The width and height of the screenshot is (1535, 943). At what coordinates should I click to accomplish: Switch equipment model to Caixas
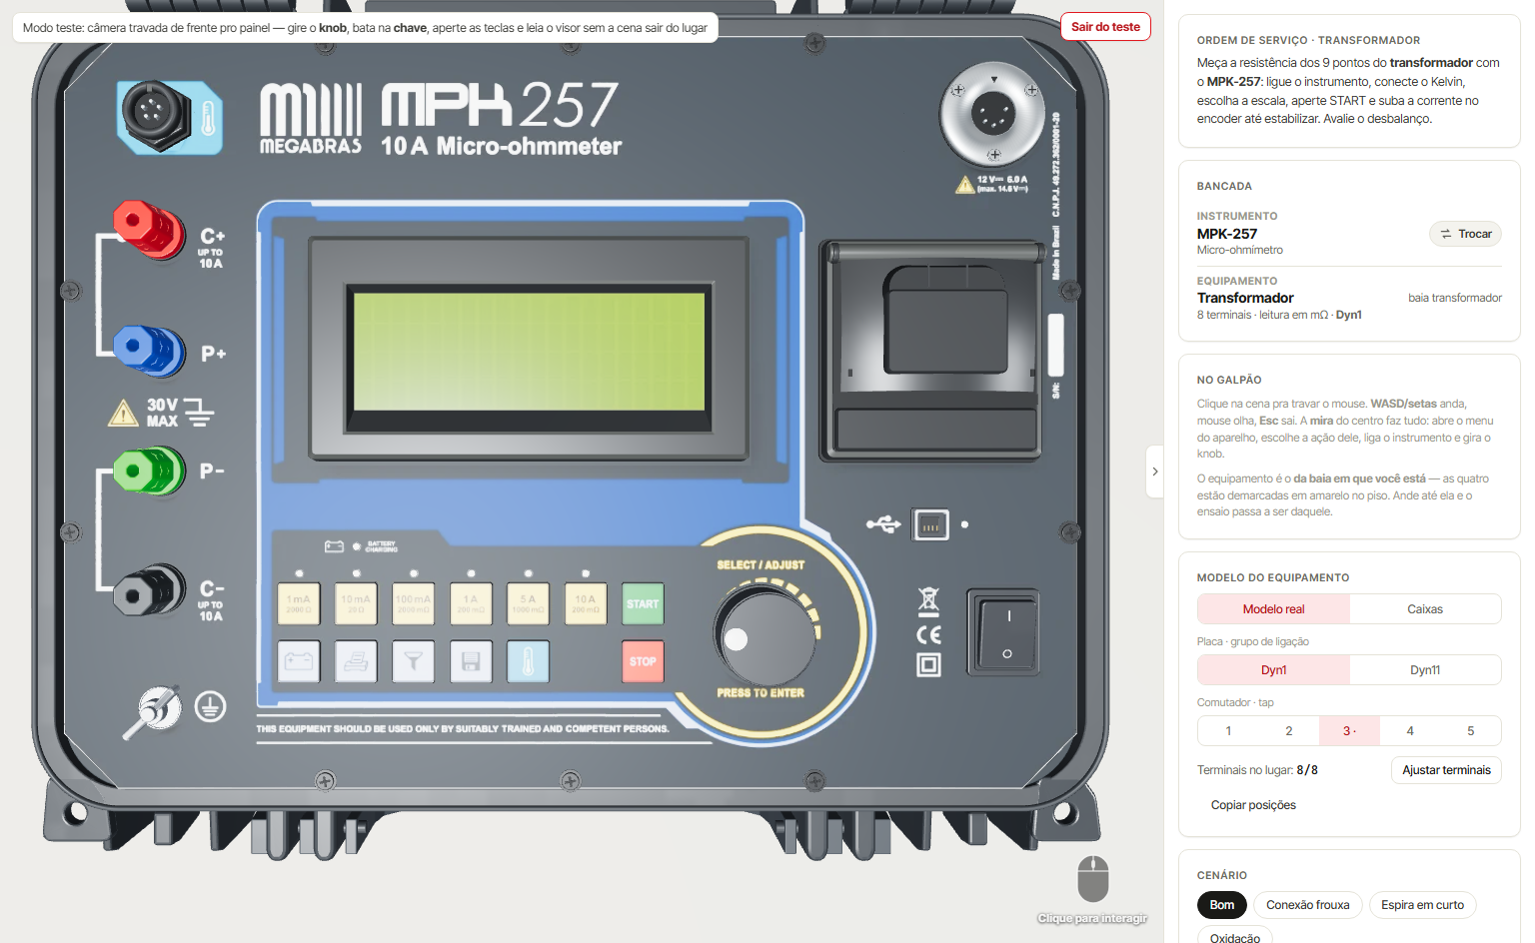click(1425, 609)
